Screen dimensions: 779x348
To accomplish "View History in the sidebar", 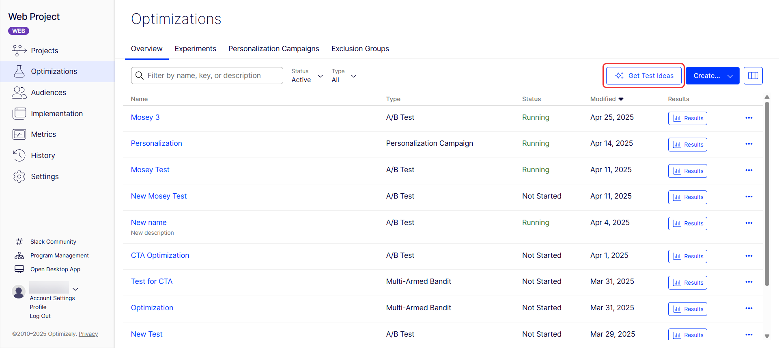I will click(43, 156).
